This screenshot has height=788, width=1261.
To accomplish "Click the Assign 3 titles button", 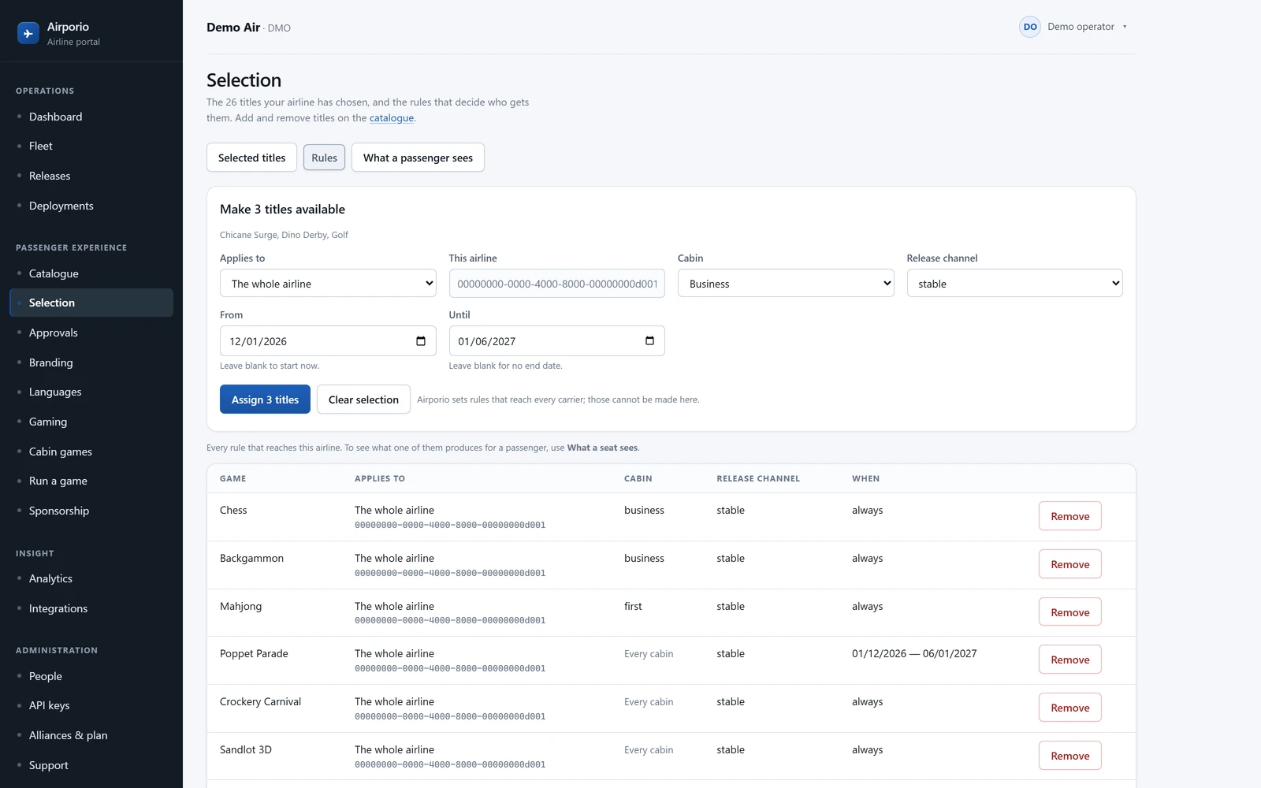I will coord(265,400).
